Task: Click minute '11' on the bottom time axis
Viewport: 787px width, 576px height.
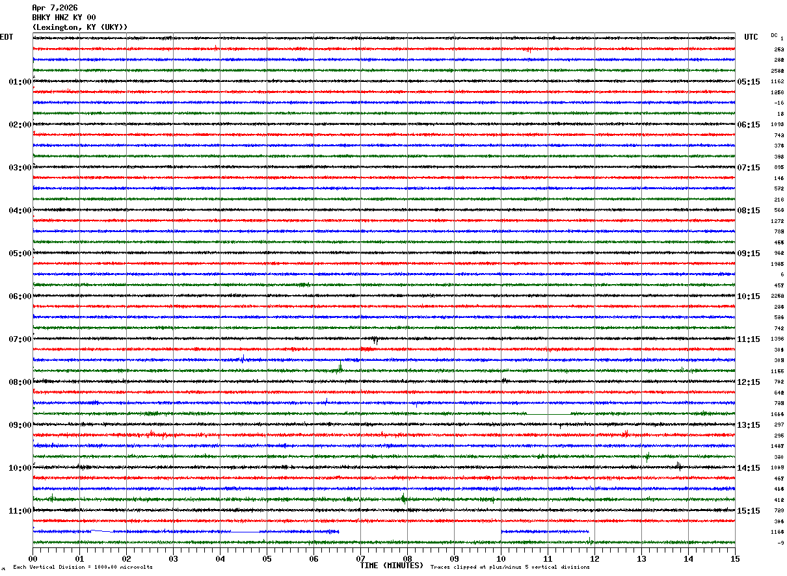Action: point(548,558)
